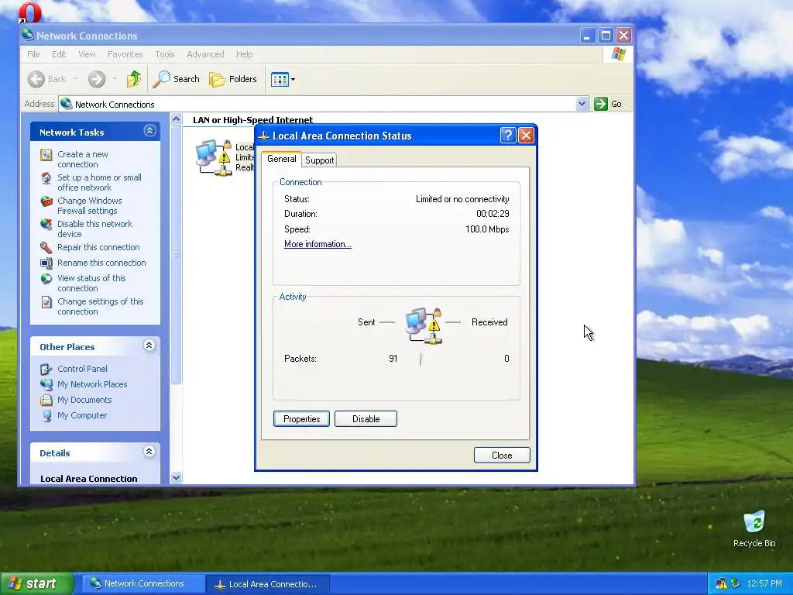793x595 pixels.
Task: Click Set up home network icon
Action: (x=46, y=178)
